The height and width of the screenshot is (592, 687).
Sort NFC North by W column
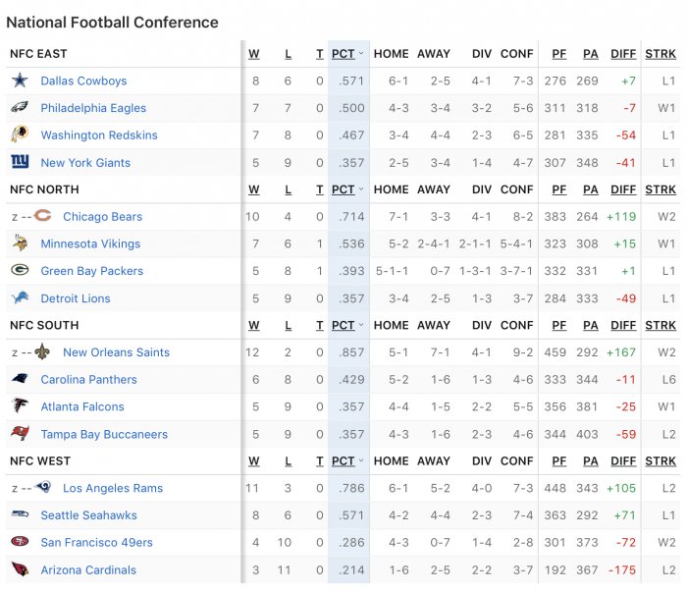[x=254, y=189]
